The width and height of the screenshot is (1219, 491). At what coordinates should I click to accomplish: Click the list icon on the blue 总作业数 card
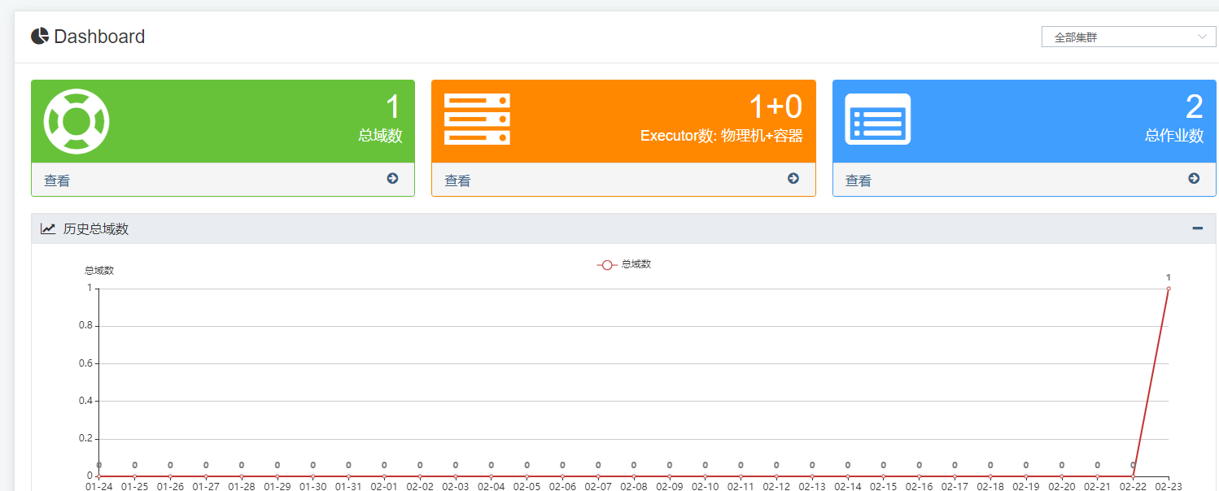pyautogui.click(x=877, y=120)
